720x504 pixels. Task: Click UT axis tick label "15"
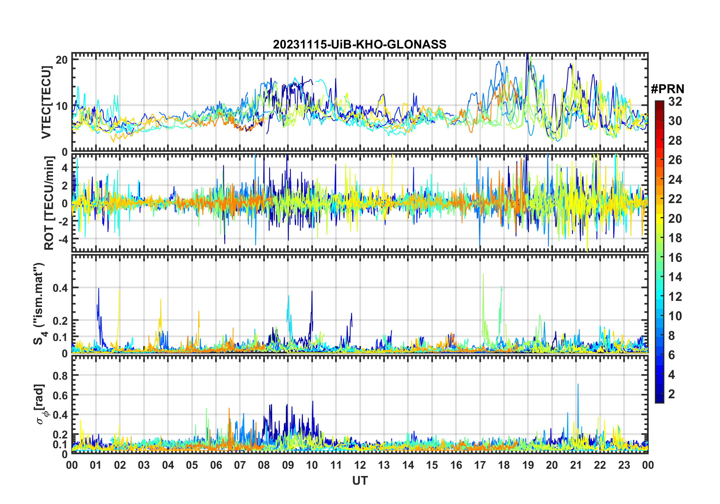coord(432,465)
